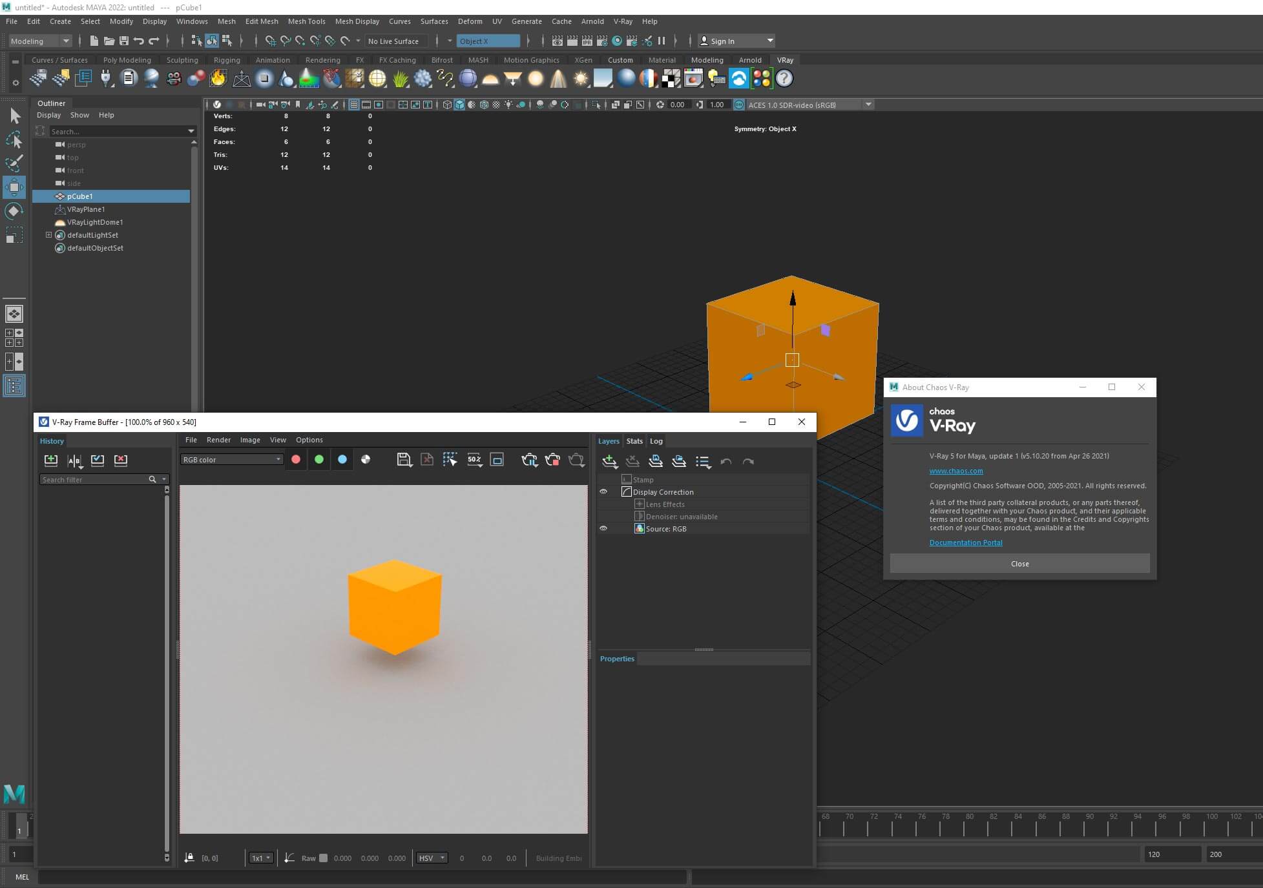The width and height of the screenshot is (1263, 888).
Task: Click V-Ray grass fur shelf icon
Action: point(401,79)
